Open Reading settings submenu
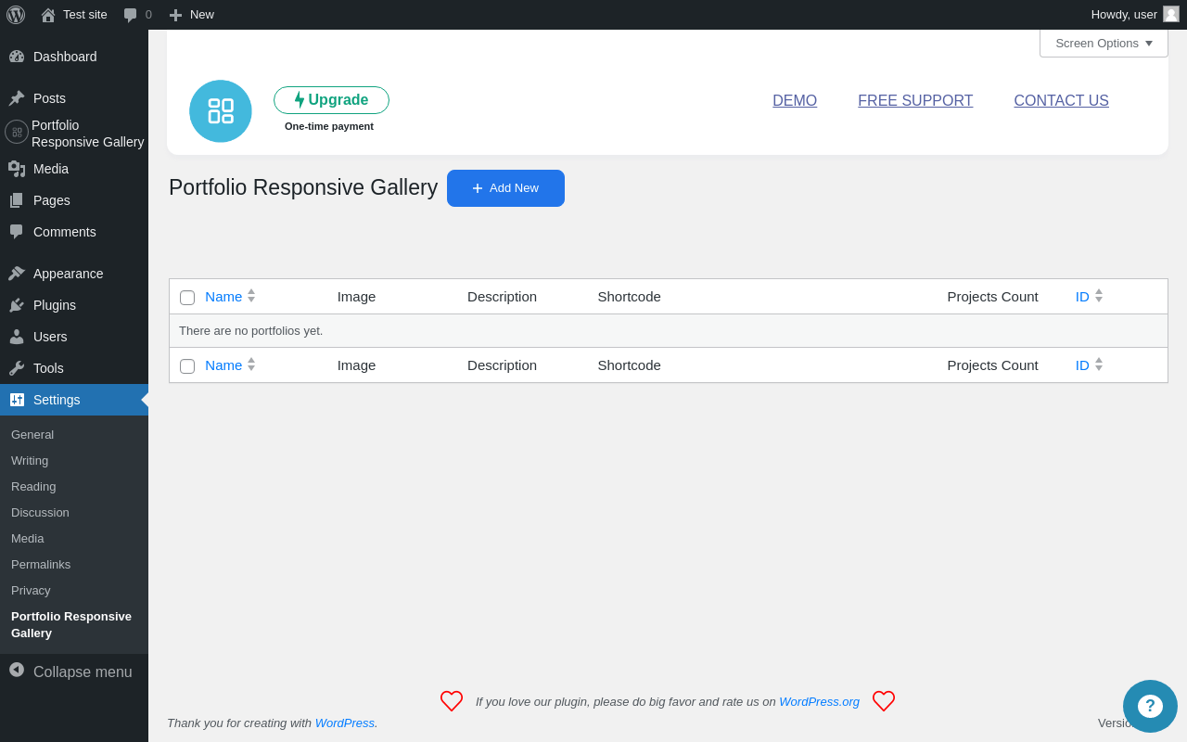The image size is (1187, 742). (x=33, y=486)
